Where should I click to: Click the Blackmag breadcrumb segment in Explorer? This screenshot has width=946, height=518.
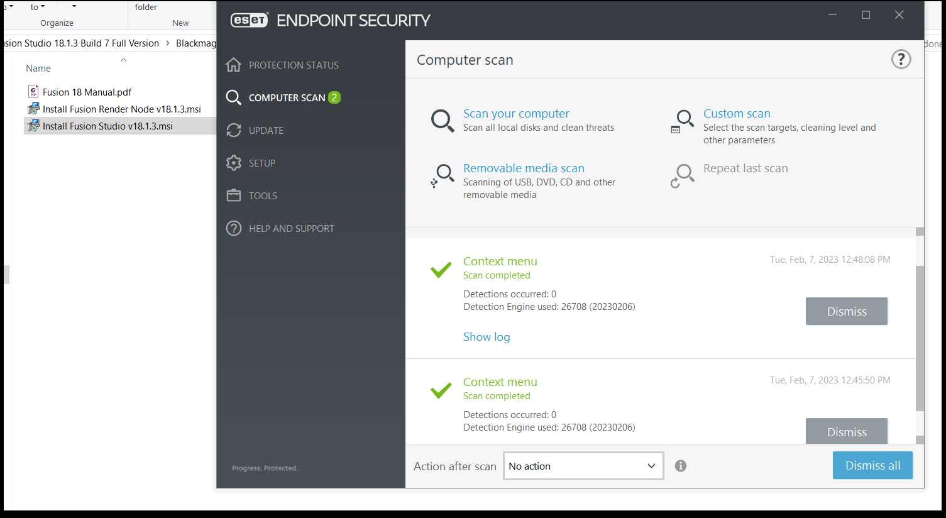(196, 43)
